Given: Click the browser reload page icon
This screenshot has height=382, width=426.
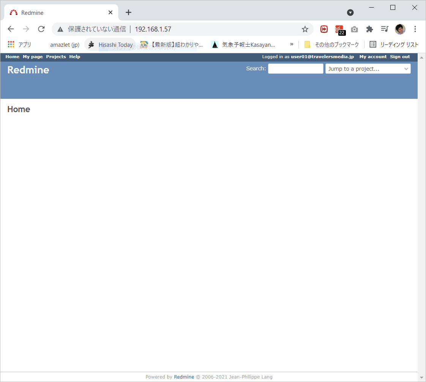Looking at the screenshot, I should (41, 29).
